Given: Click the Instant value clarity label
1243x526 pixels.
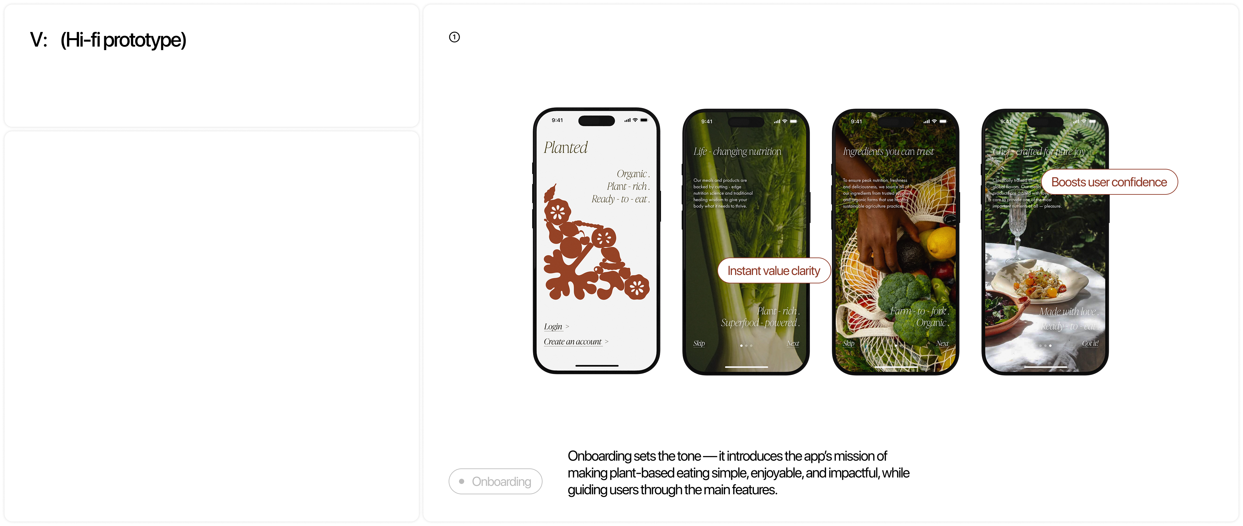Looking at the screenshot, I should (x=774, y=271).
